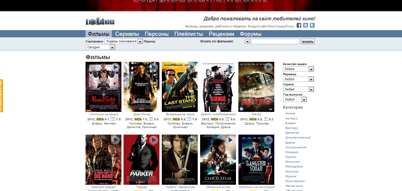Select the Артхаус category

[x=291, y=118]
